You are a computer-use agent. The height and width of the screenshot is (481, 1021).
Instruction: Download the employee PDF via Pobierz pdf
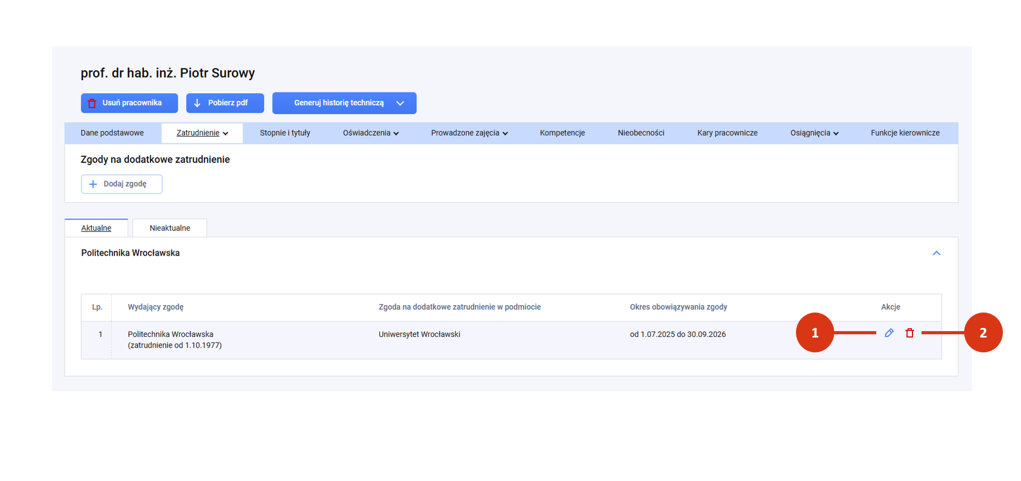225,103
